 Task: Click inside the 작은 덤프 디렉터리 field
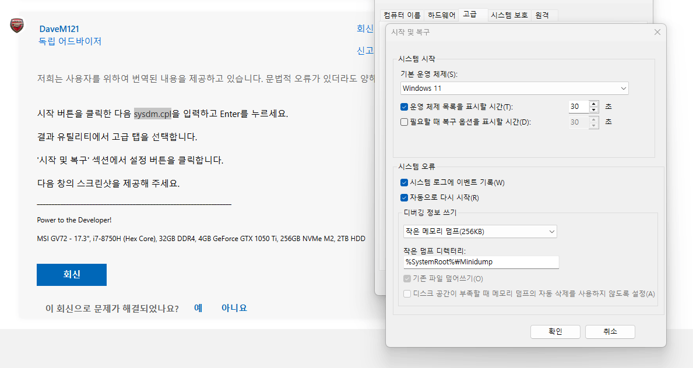point(479,262)
